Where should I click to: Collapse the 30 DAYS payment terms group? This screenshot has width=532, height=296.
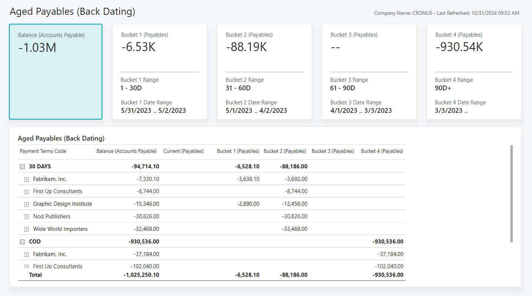coord(22,166)
